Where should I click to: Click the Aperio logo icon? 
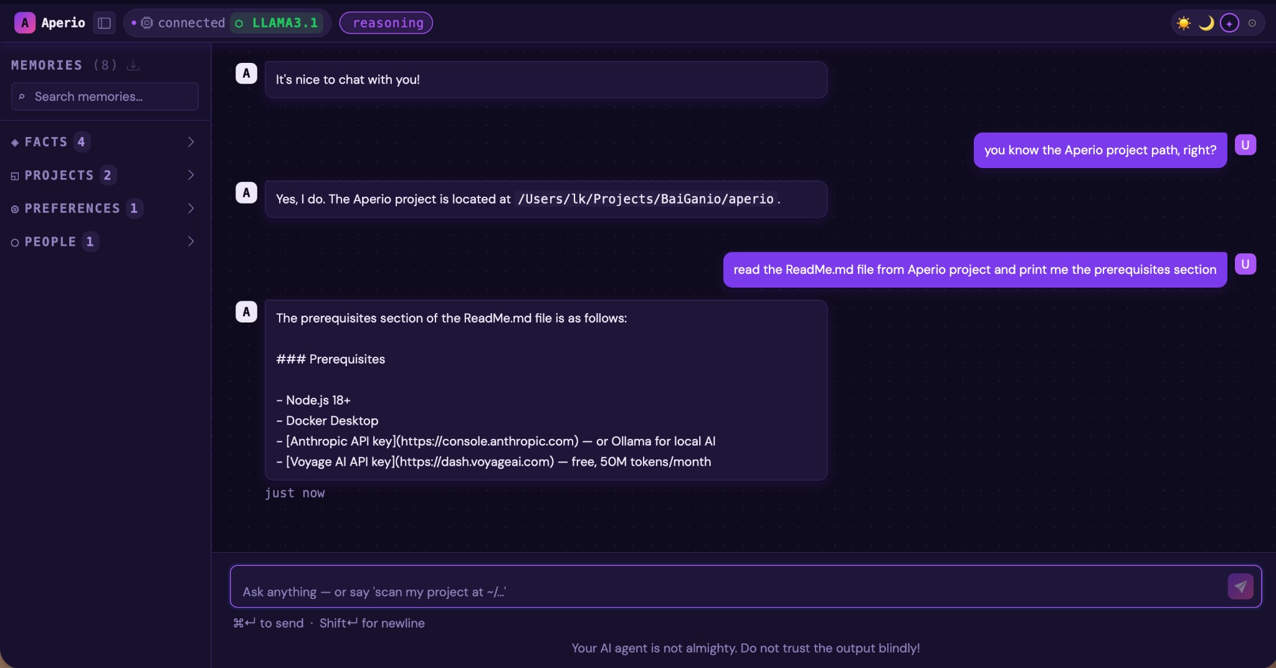[x=25, y=22]
